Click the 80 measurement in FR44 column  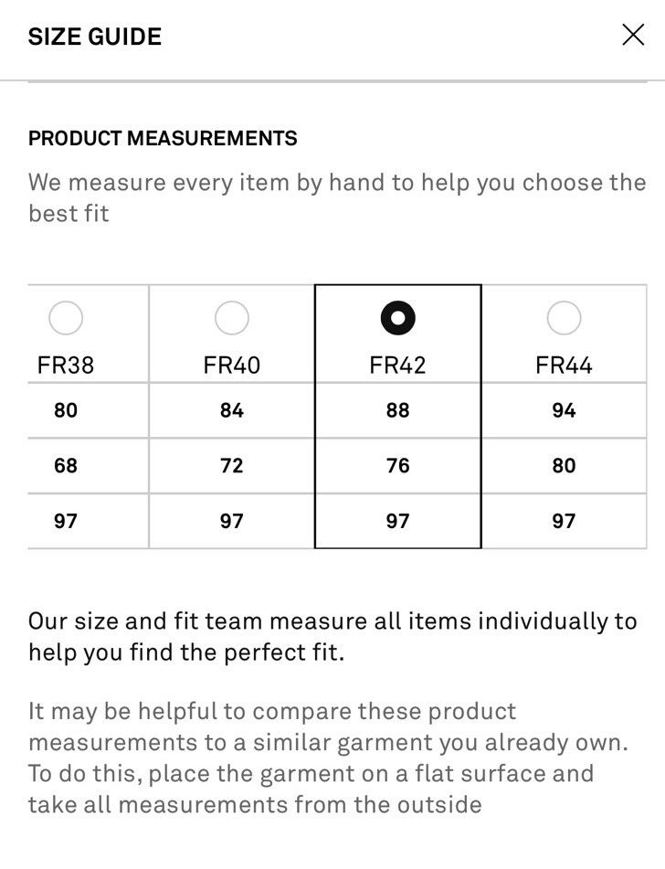[564, 465]
